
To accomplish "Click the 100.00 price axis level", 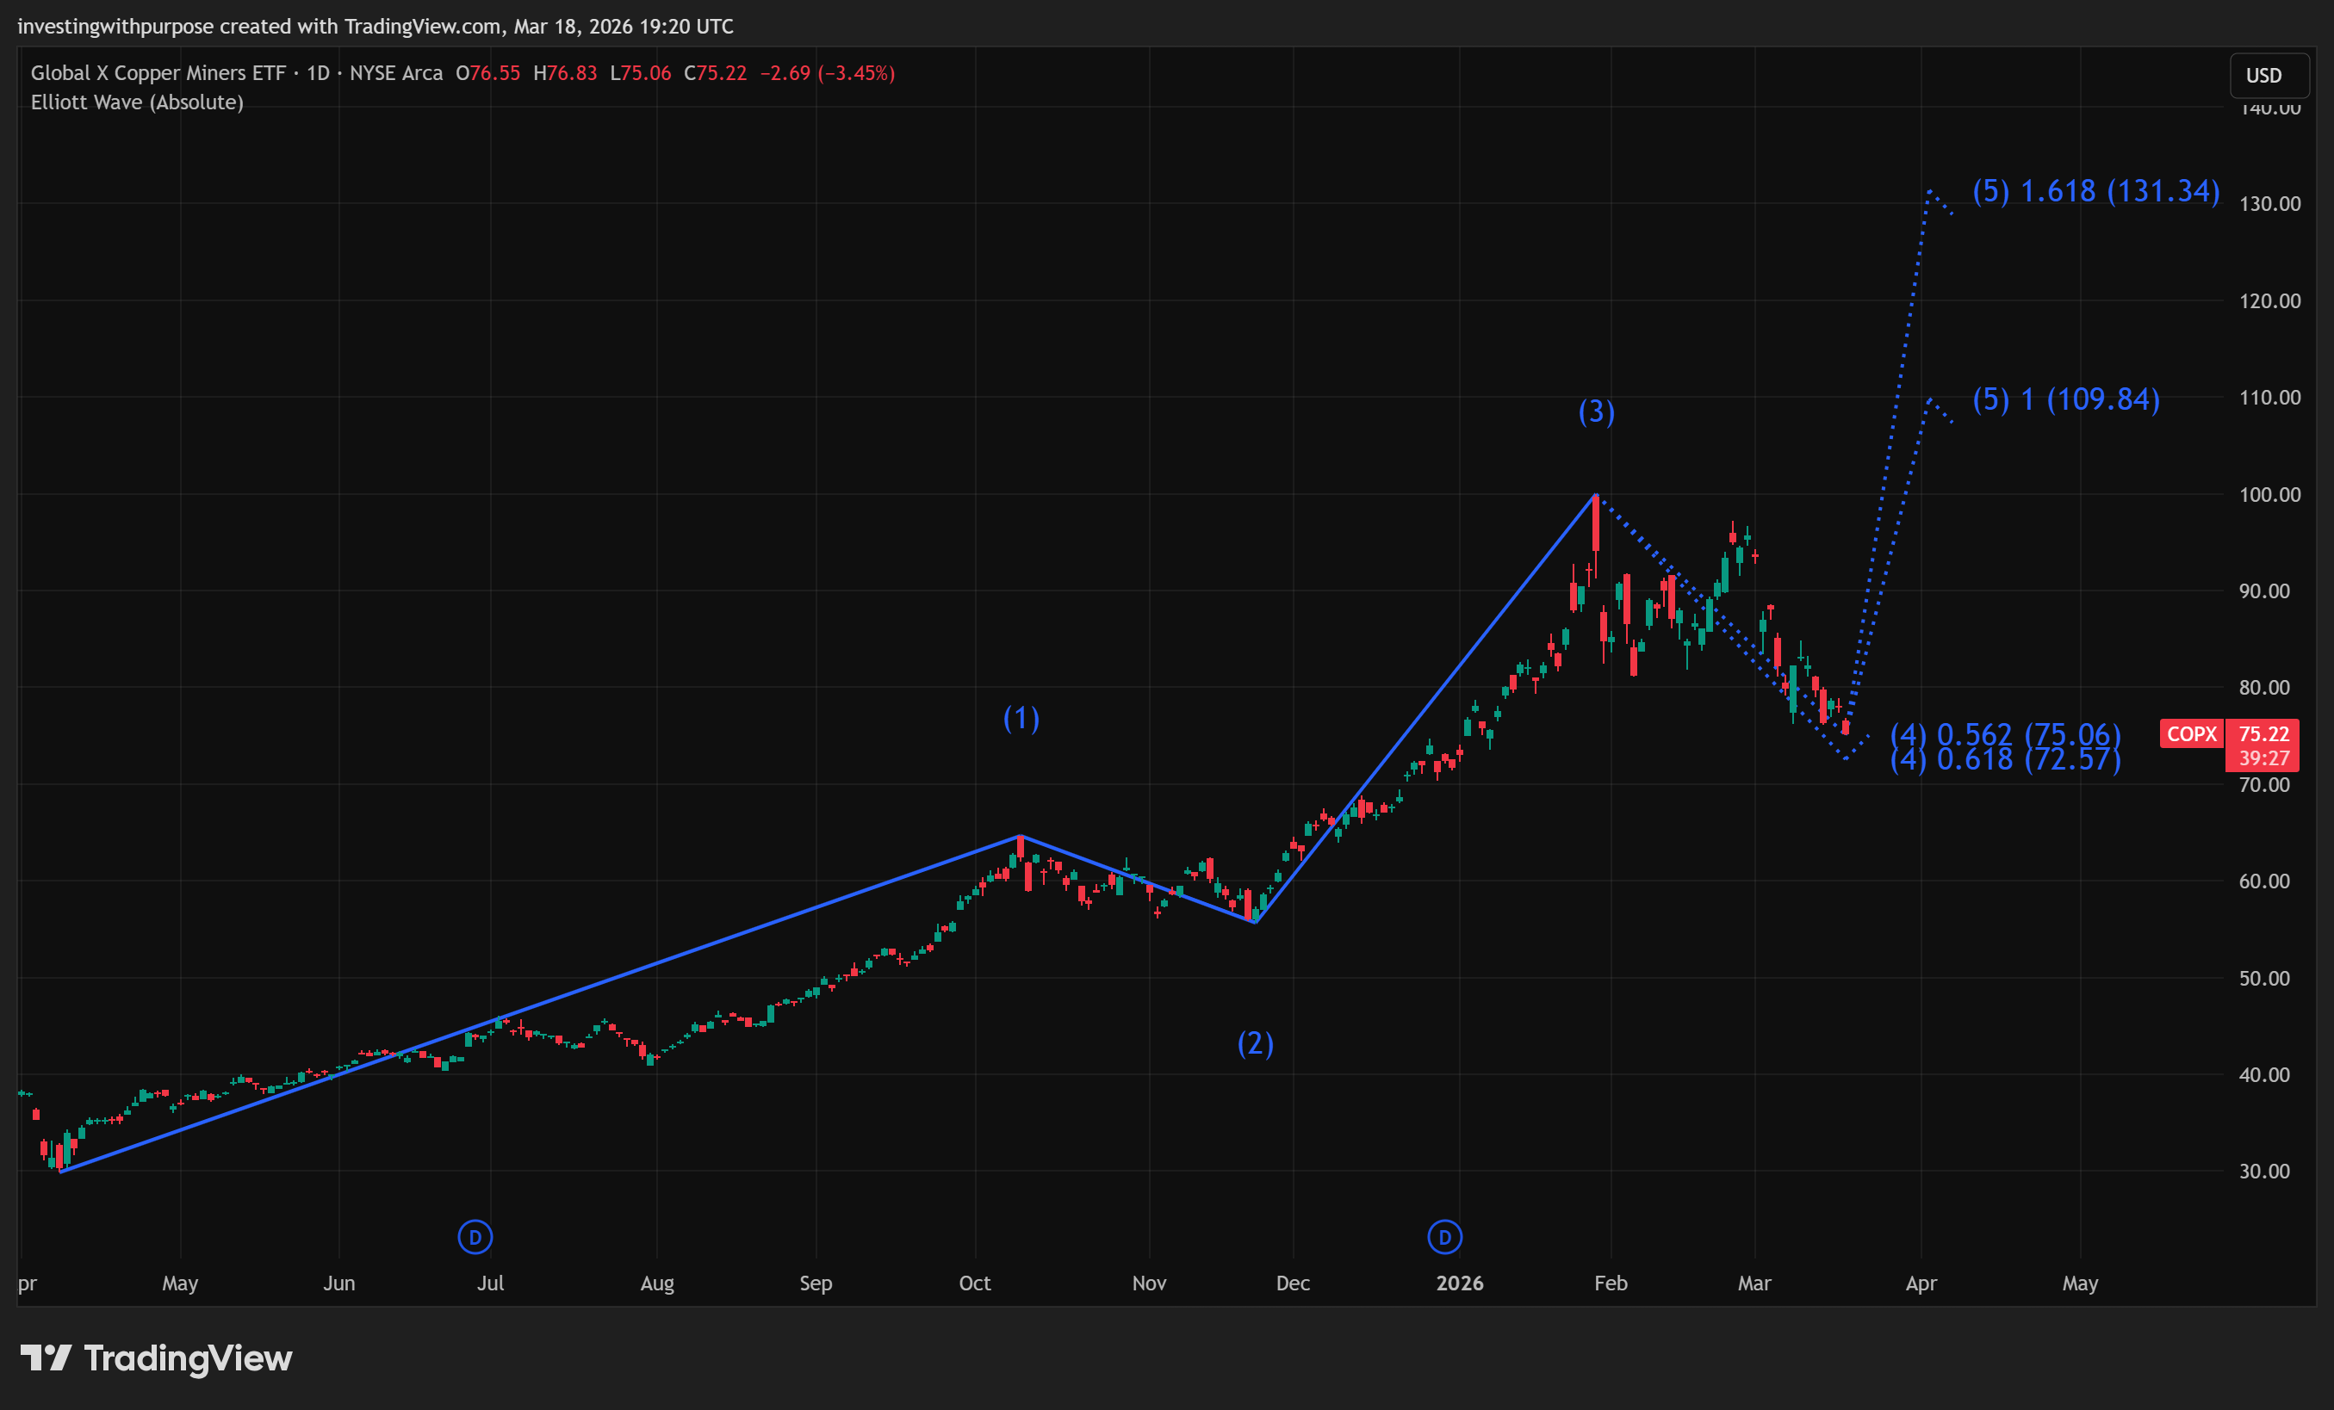I will [2269, 494].
